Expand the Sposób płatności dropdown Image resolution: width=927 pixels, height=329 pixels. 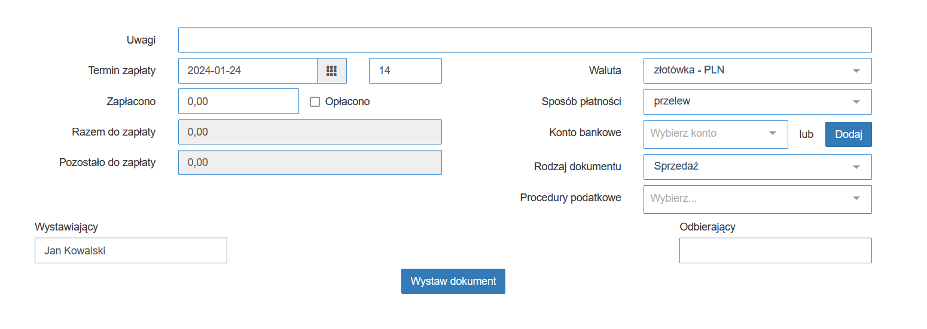point(757,102)
